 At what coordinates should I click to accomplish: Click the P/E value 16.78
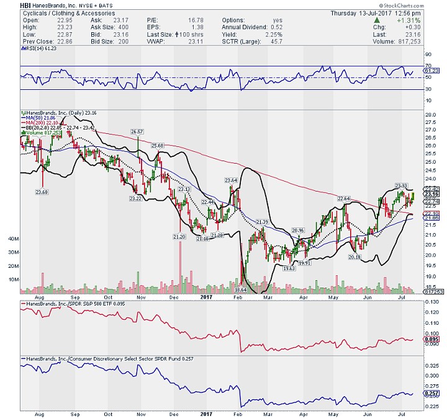196,20
